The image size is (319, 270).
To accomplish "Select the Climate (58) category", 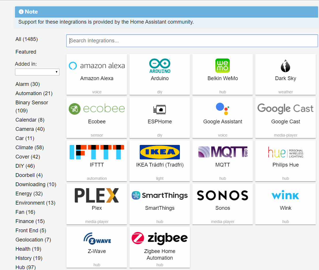I will tap(30, 148).
